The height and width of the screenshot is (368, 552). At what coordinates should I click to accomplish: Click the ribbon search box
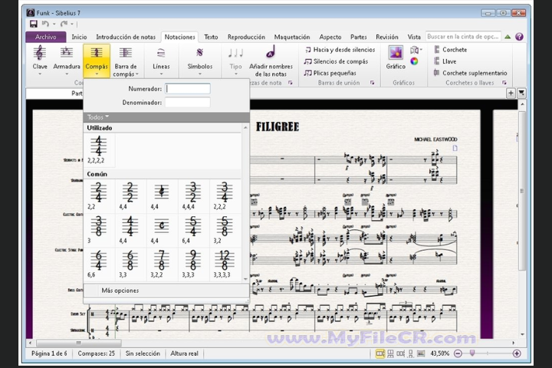pyautogui.click(x=463, y=37)
